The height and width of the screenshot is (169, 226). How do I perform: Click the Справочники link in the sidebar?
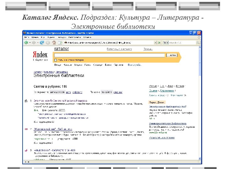(x=167, y=91)
